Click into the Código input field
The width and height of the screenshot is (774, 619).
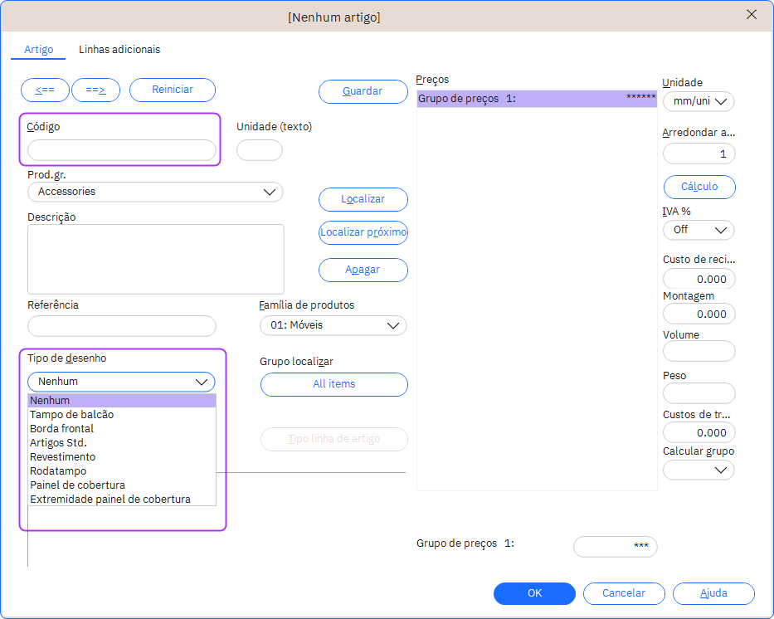pyautogui.click(x=122, y=150)
